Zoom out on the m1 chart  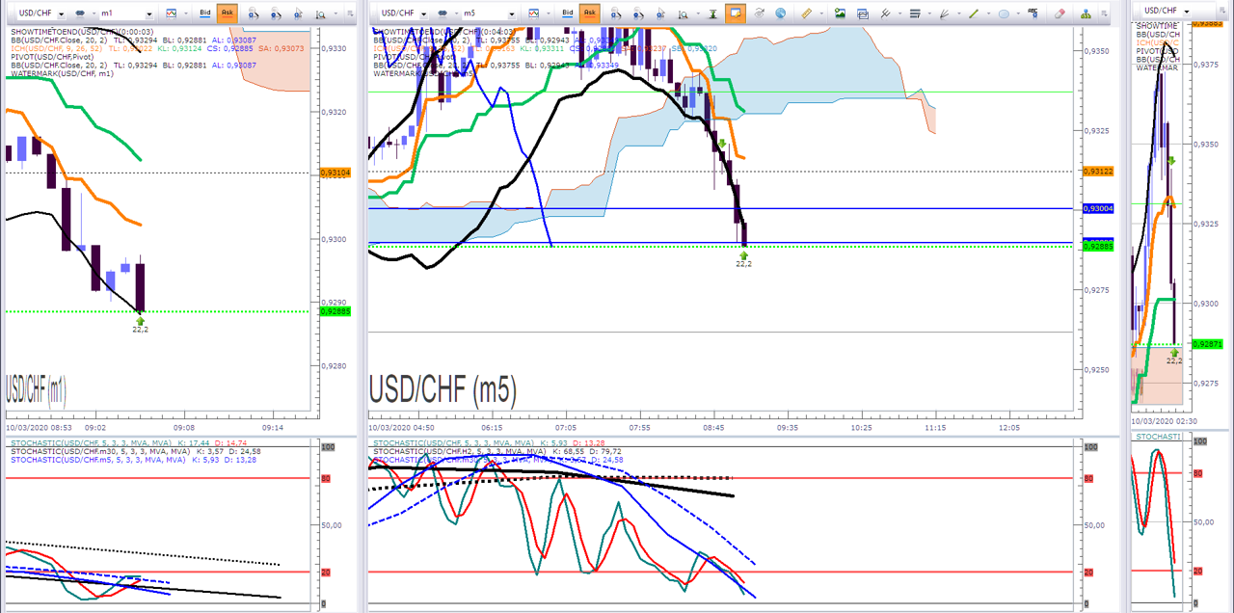tap(276, 14)
